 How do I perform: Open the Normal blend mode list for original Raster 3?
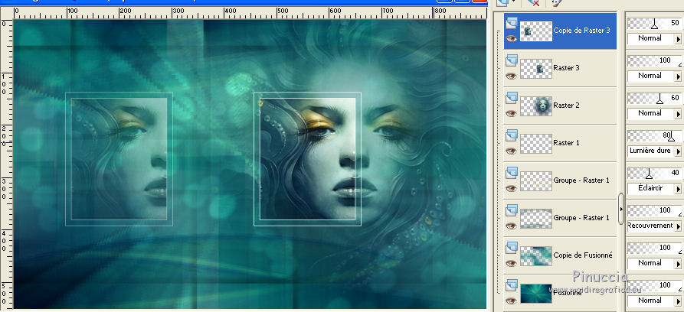click(x=678, y=76)
